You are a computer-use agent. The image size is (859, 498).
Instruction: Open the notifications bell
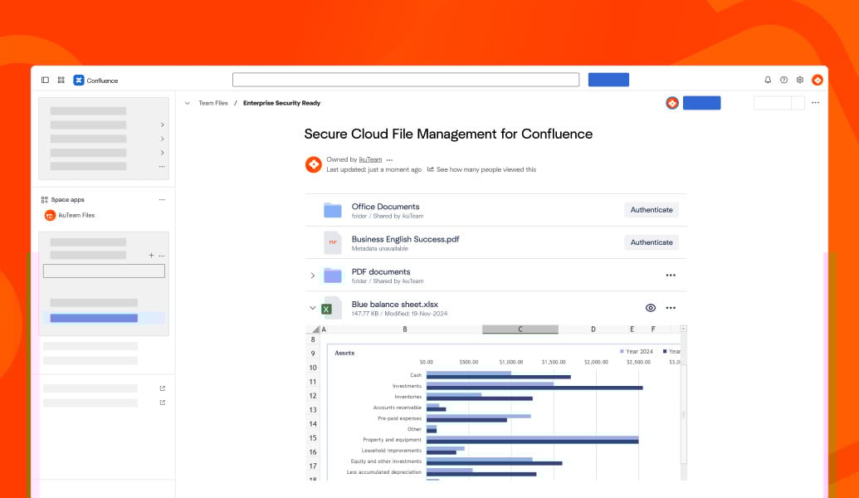click(x=768, y=81)
